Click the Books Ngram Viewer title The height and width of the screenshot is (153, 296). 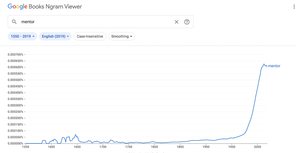click(55, 7)
